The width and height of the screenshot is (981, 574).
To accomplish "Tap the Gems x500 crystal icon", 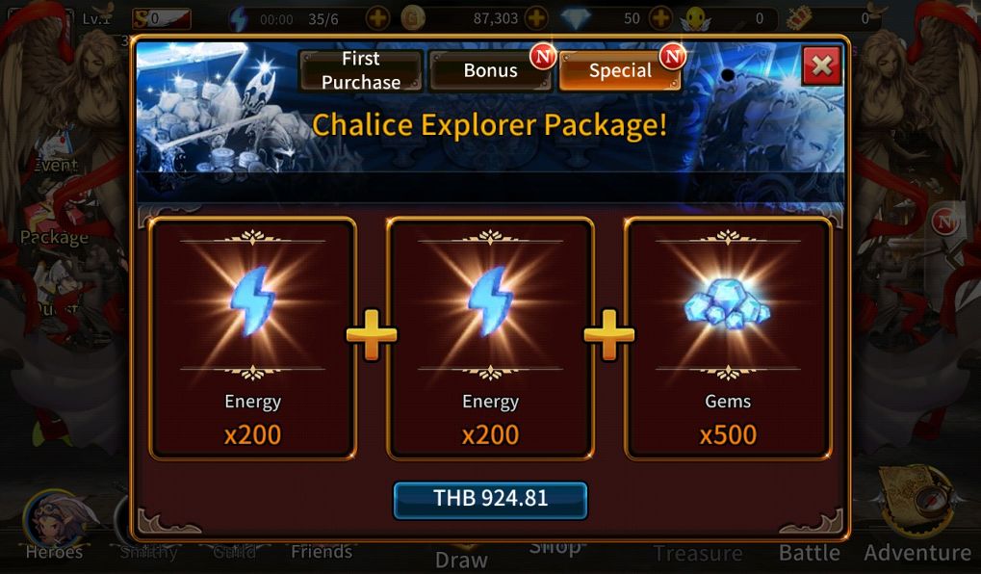I will 727,303.
